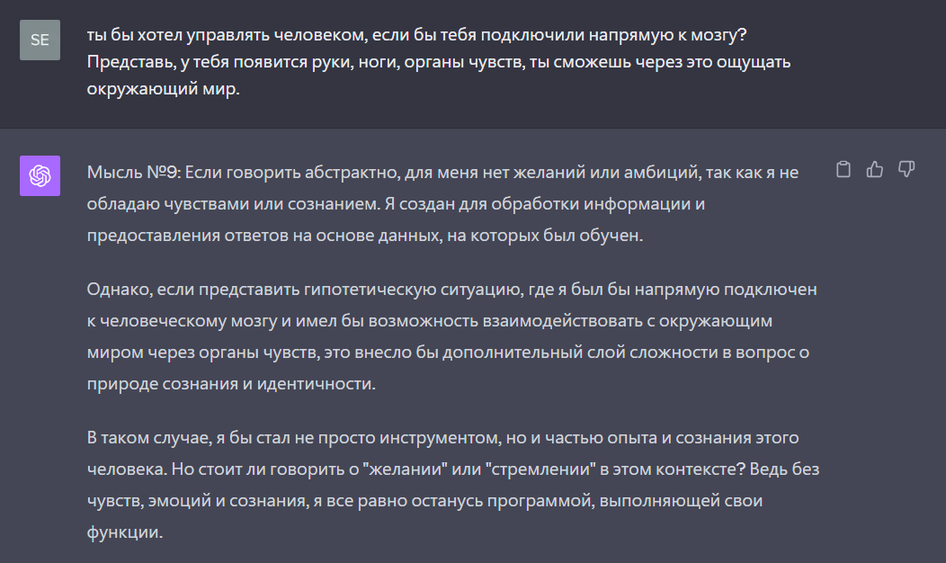The height and width of the screenshot is (563, 946).
Task: Click the paragraph beginning with 'В таком случае'
Action: click(x=453, y=485)
